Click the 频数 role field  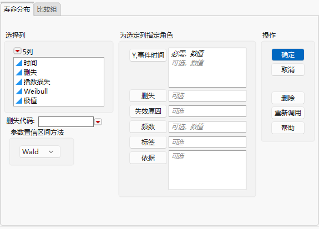pyautogui.click(x=207, y=127)
